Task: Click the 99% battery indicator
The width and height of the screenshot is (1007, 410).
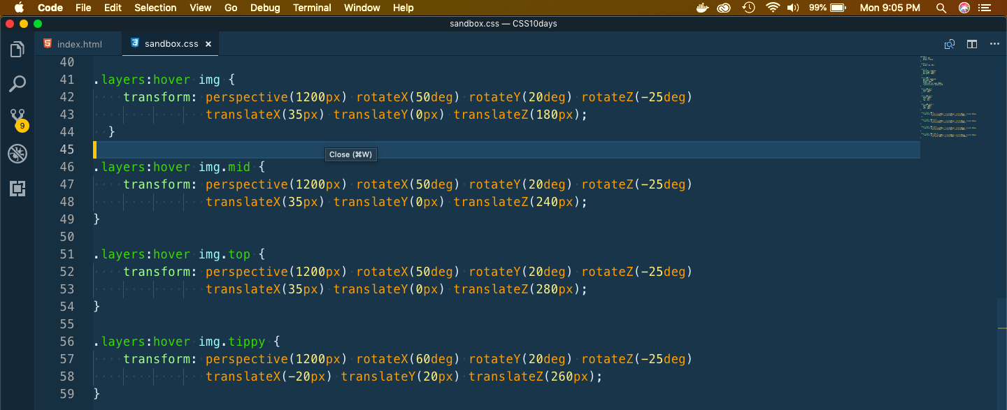Action: (827, 8)
